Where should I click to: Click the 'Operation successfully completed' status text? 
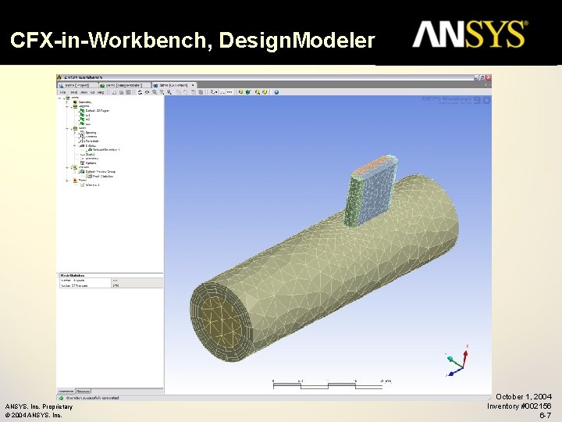coord(92,398)
